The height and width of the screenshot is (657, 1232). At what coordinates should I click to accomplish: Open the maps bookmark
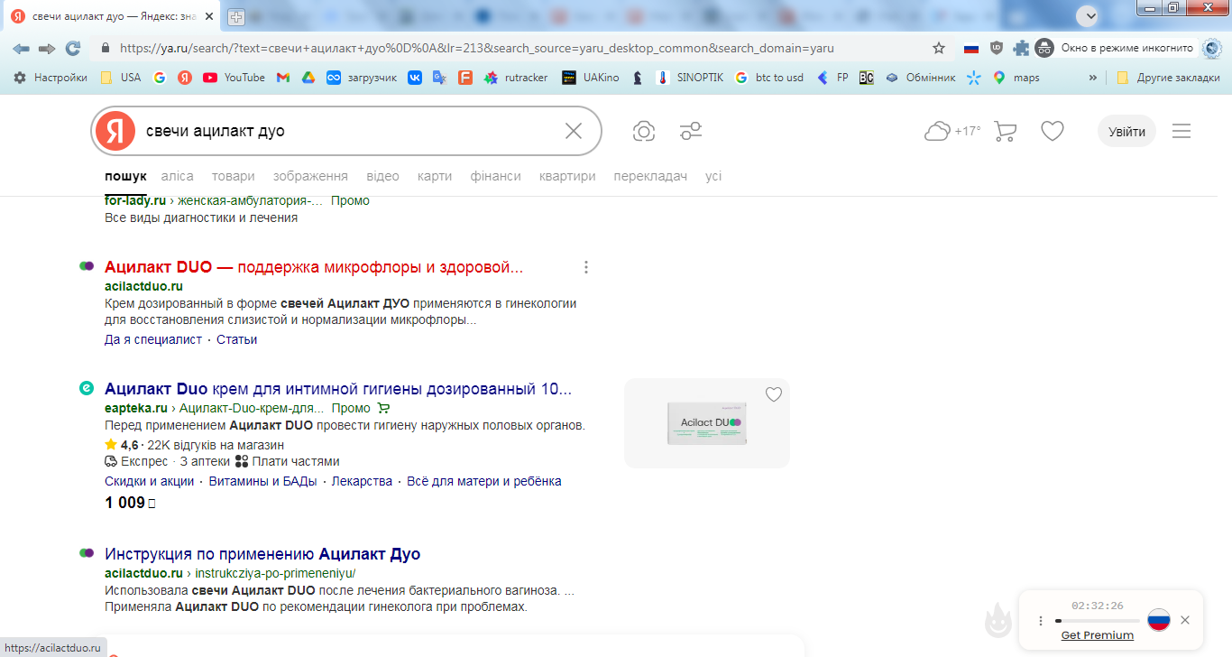pyautogui.click(x=1016, y=78)
